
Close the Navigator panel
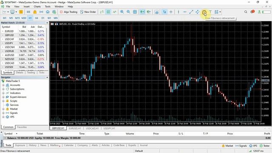(x=47, y=77)
